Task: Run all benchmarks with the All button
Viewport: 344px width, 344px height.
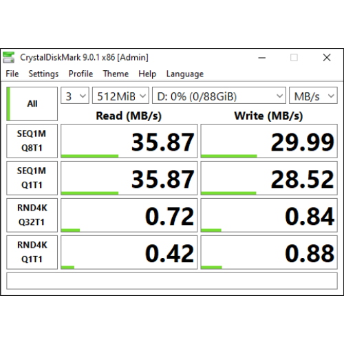Action: [x=32, y=104]
